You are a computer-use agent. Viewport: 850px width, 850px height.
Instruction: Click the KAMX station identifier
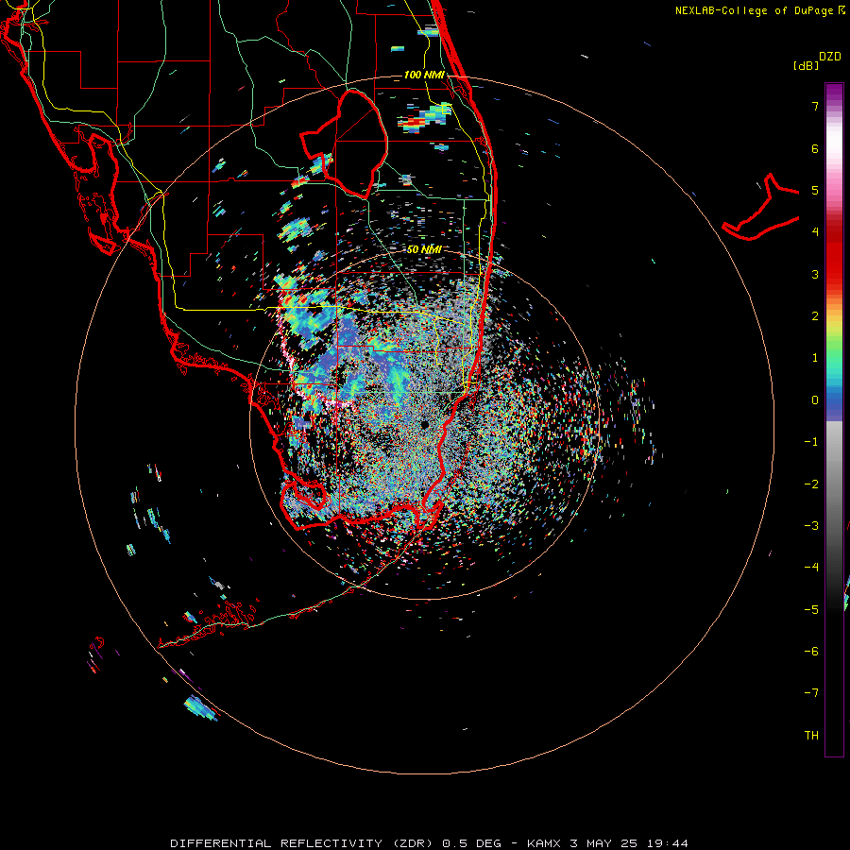coord(544,843)
